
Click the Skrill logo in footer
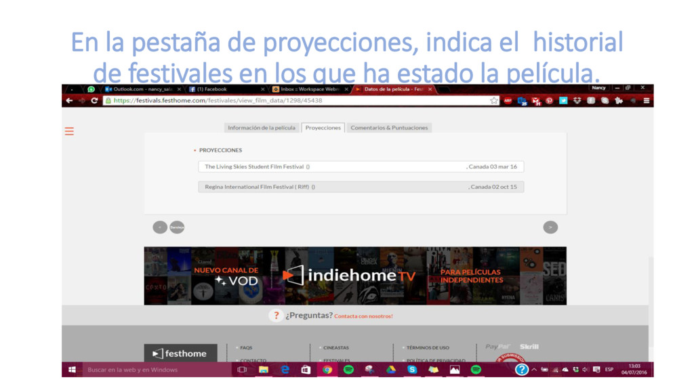point(529,347)
